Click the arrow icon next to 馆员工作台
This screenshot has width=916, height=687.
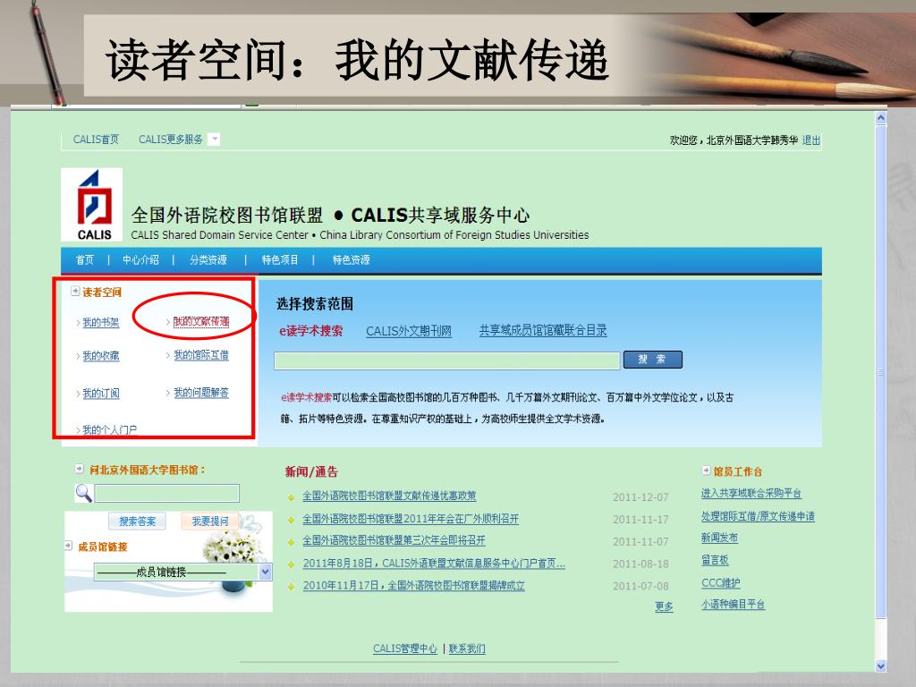coord(706,471)
